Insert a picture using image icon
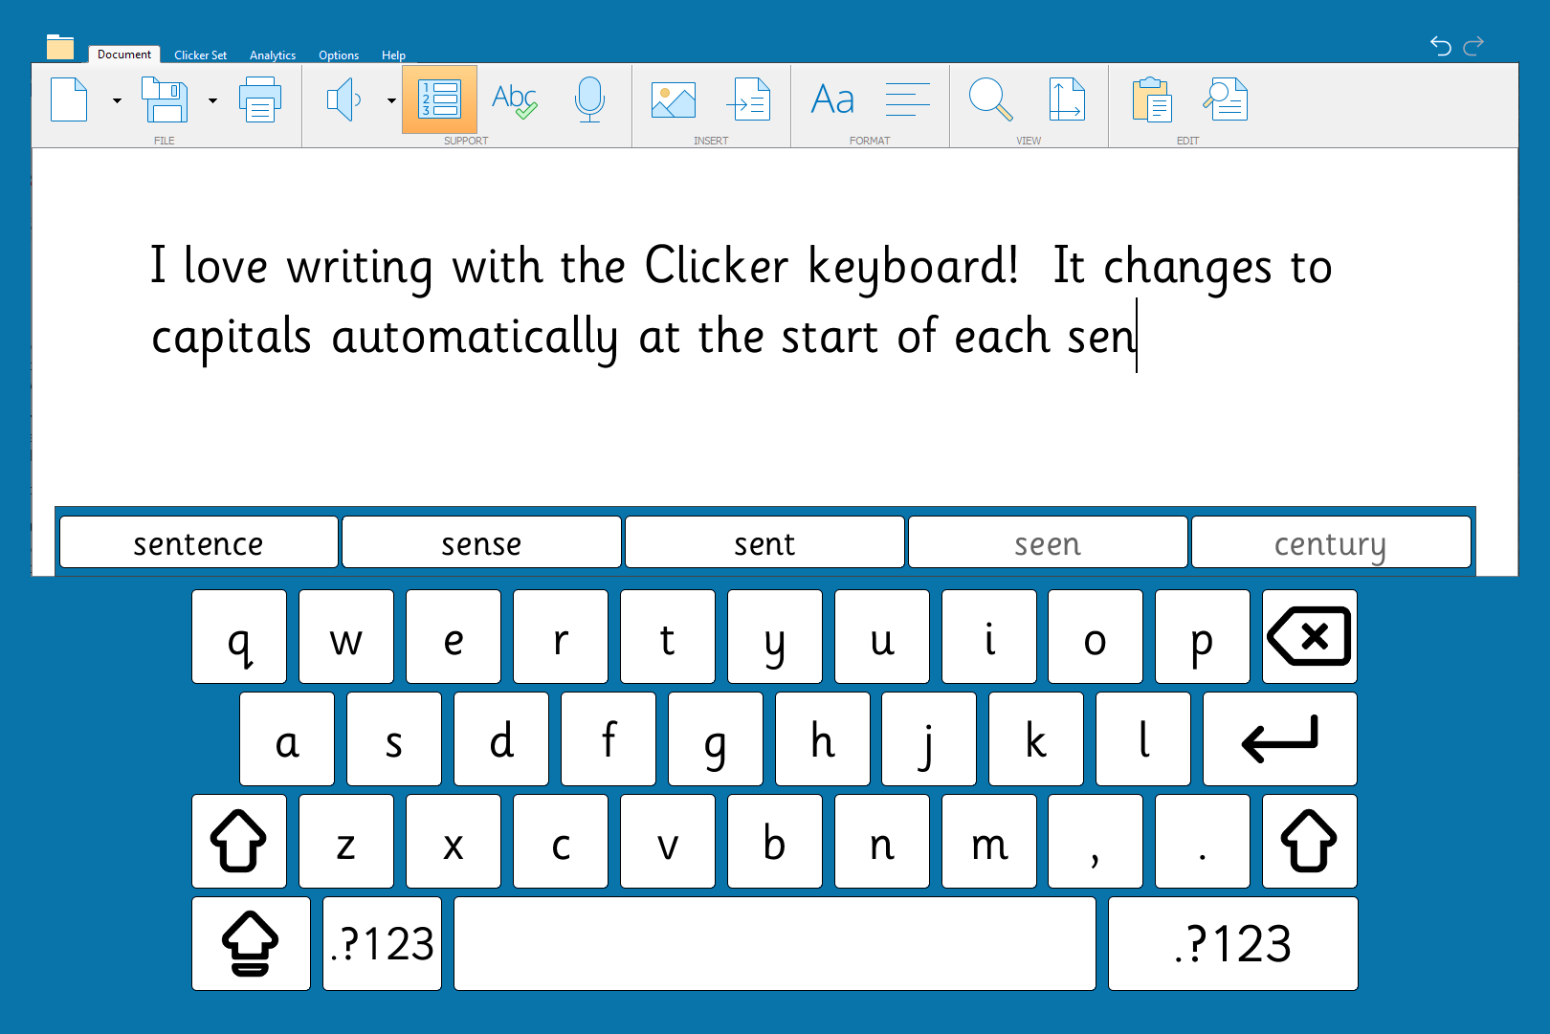Image resolution: width=1550 pixels, height=1034 pixels. click(673, 100)
